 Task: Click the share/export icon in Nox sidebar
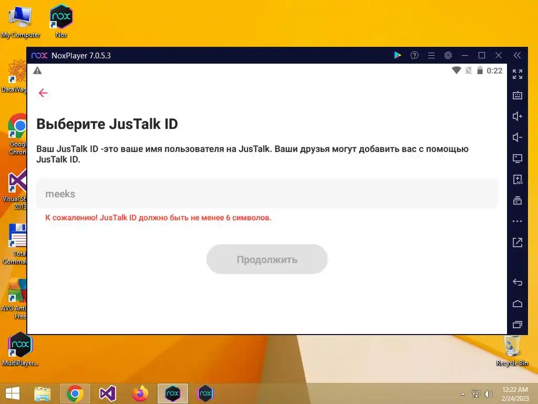[x=518, y=242]
